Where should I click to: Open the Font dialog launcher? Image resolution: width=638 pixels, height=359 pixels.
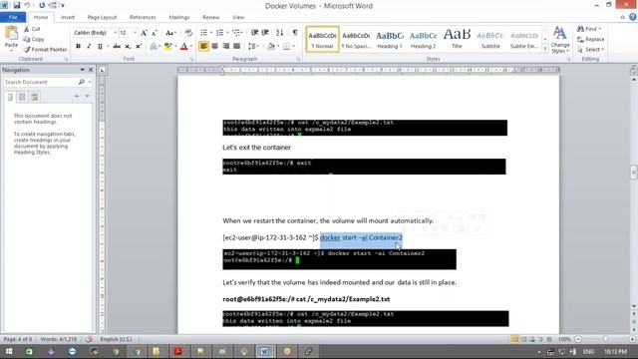(x=191, y=60)
